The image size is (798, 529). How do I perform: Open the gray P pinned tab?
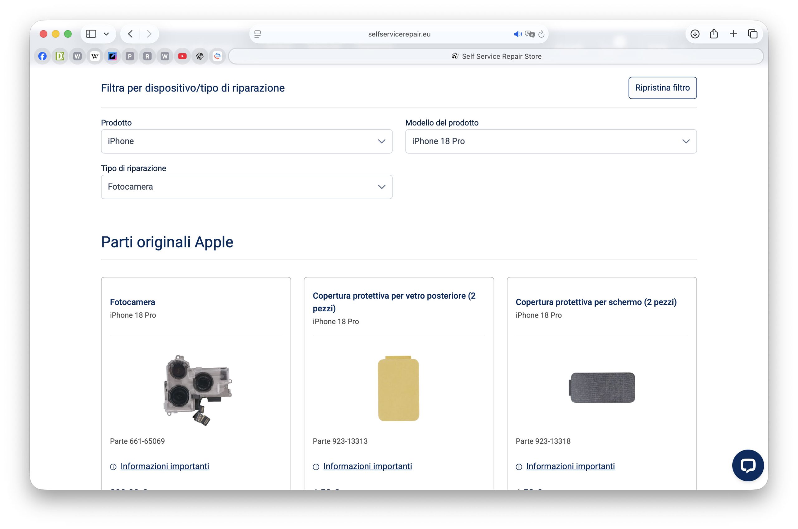(x=130, y=56)
